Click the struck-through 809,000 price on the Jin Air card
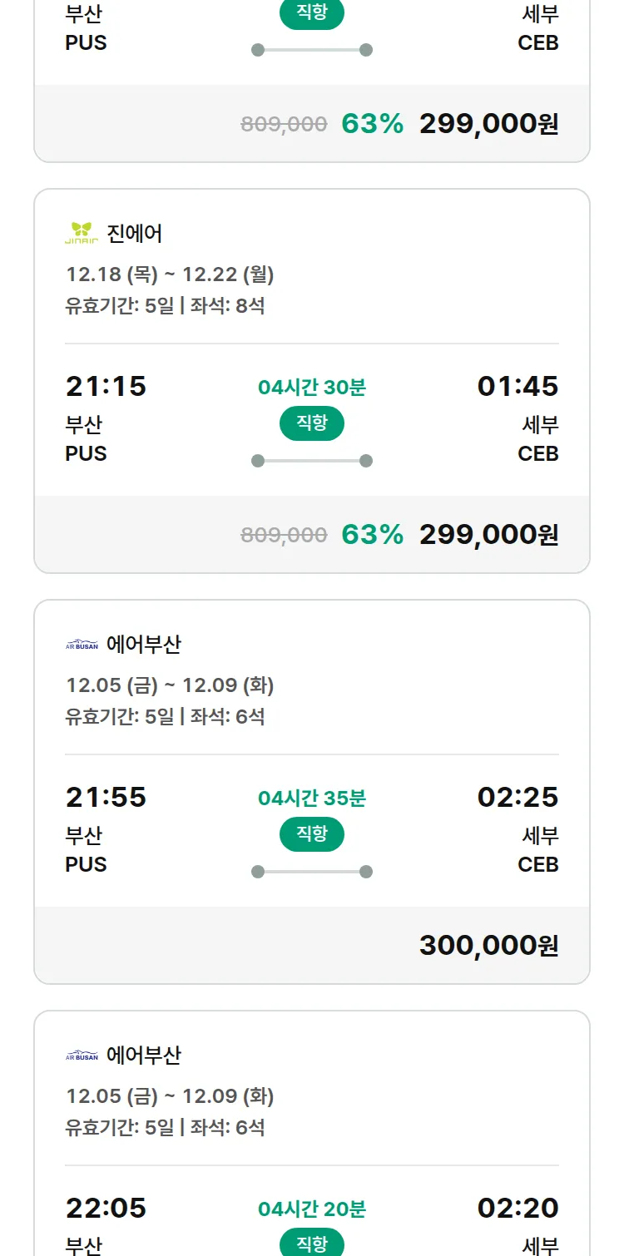This screenshot has height=1256, width=624. tap(284, 535)
